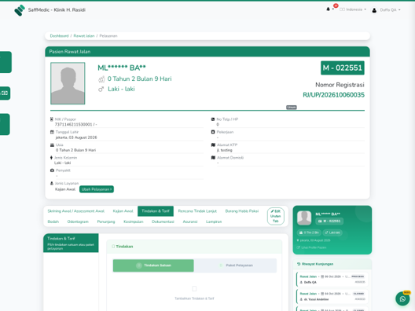The image size is (415, 311).
Task: Click the 0 Thn 2 Bln age chip
Action: tap(309, 232)
